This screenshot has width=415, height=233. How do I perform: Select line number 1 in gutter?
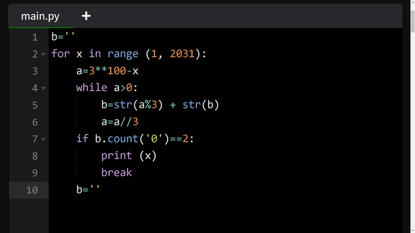(35, 37)
